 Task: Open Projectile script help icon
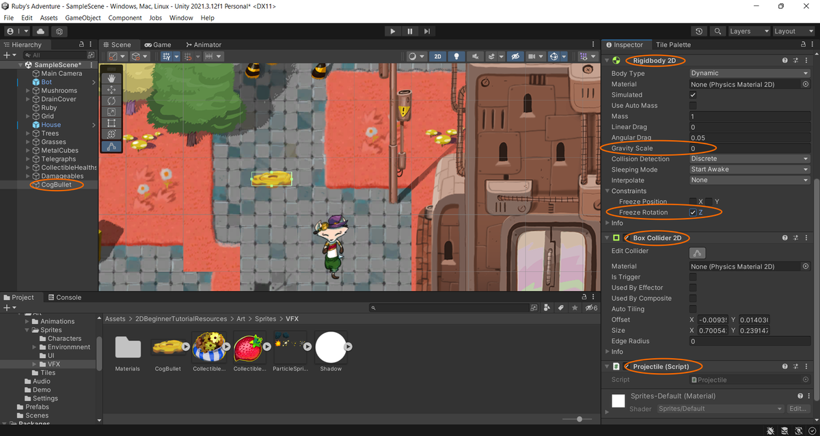(x=784, y=366)
